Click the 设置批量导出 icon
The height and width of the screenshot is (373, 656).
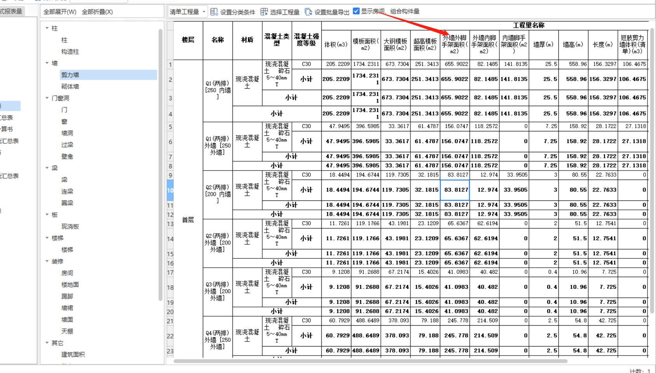click(x=308, y=12)
